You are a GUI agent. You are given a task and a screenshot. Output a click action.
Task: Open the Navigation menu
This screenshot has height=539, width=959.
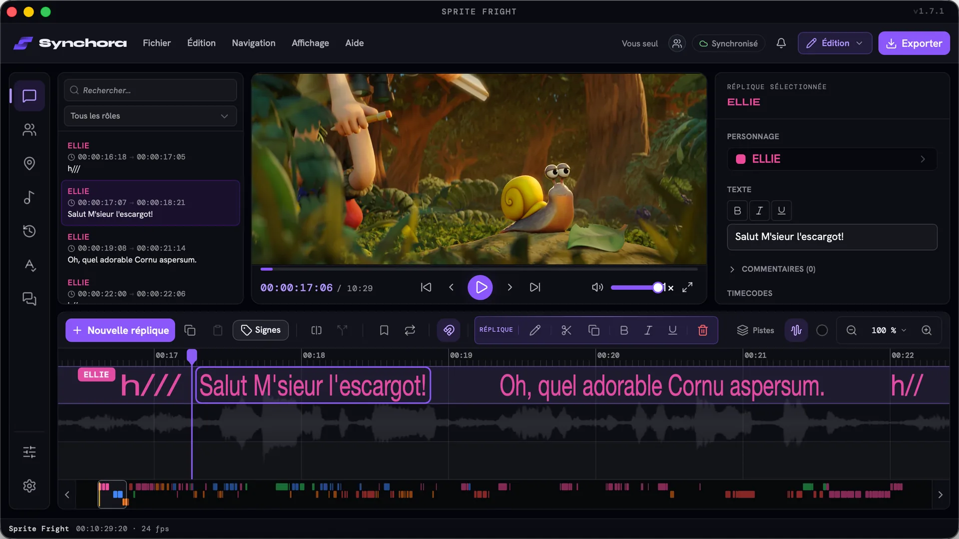click(254, 43)
